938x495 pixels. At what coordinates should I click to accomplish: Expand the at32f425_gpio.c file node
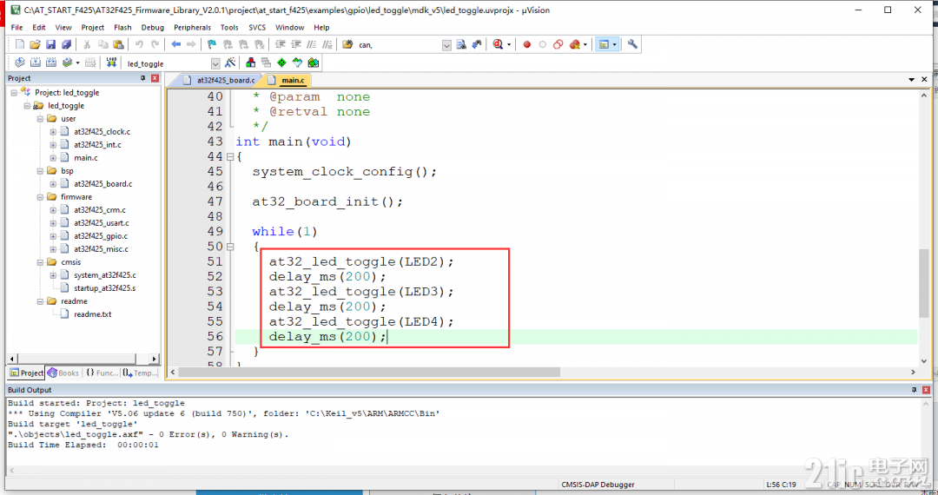tap(53, 236)
